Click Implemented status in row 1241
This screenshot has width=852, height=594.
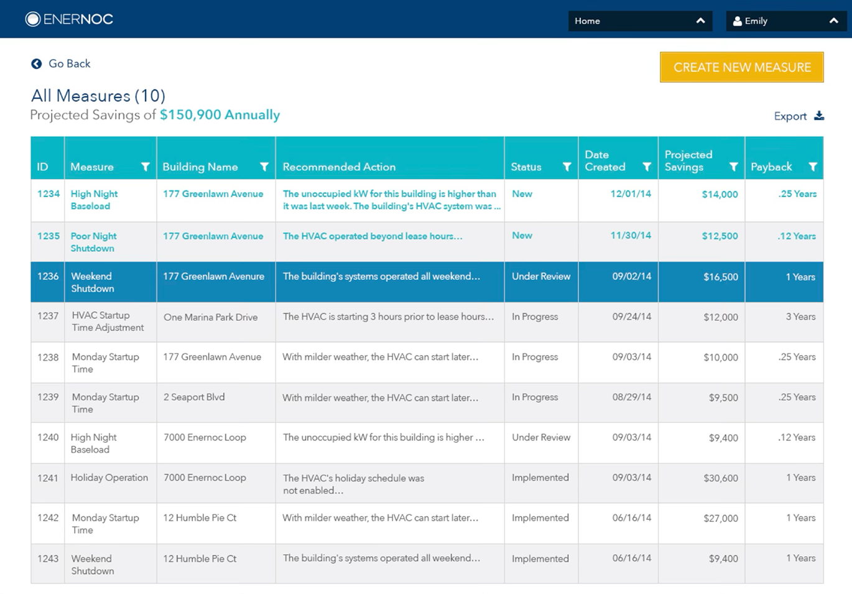(x=540, y=478)
